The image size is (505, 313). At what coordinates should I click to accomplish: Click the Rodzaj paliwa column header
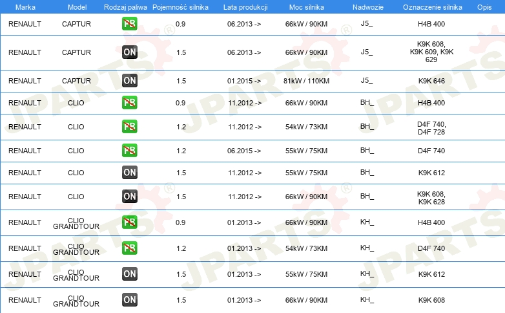[x=125, y=7]
